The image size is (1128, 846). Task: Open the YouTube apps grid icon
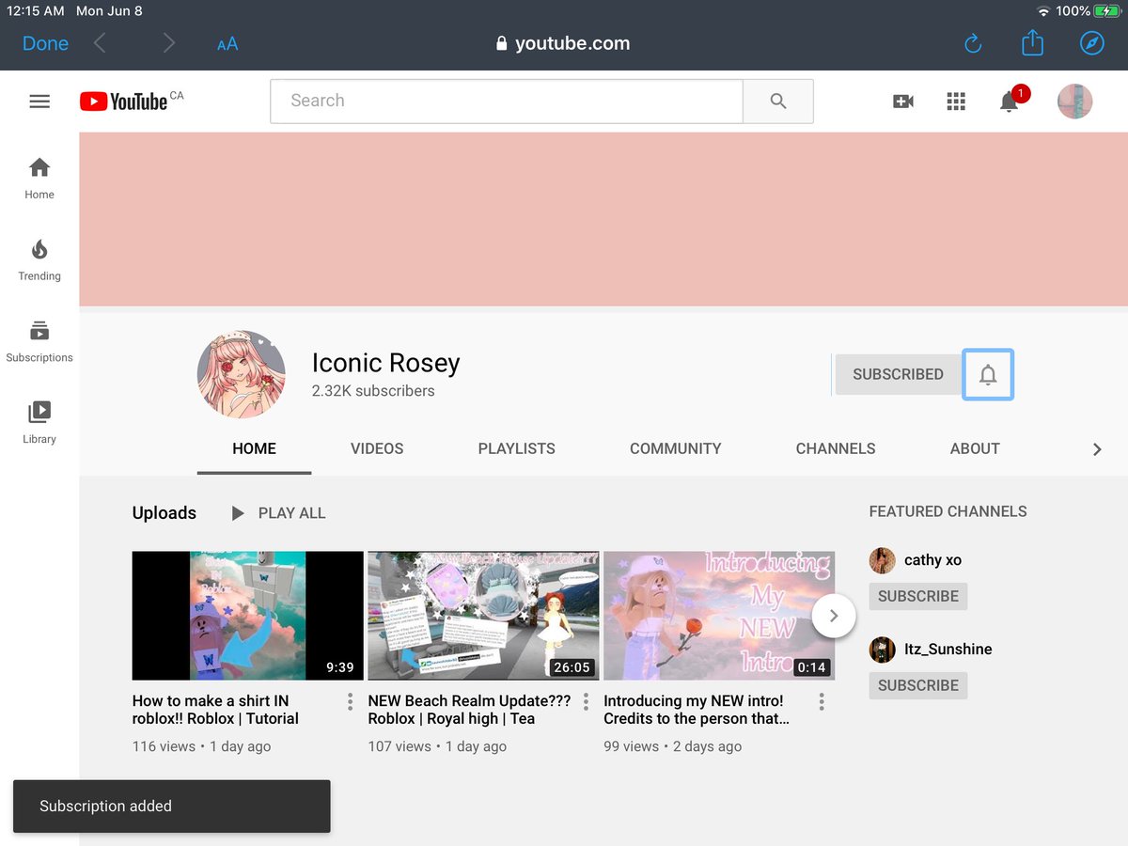point(956,102)
